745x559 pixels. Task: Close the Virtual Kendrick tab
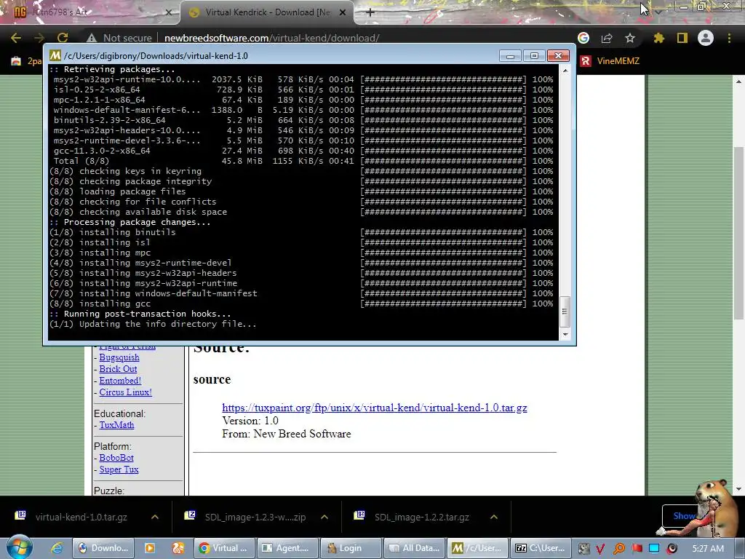pos(343,12)
